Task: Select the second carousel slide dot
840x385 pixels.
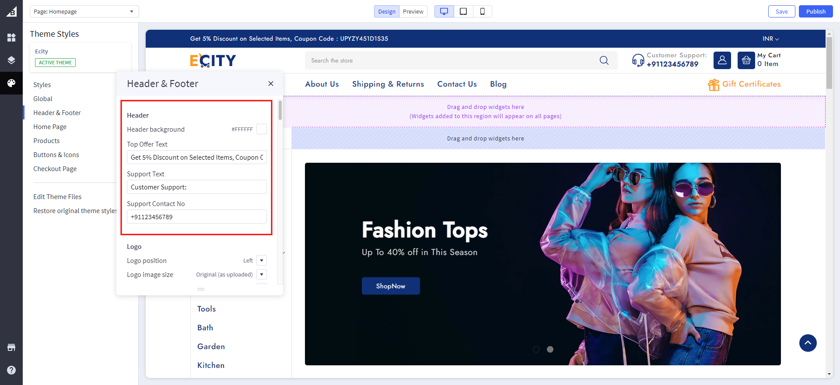Action: [550, 349]
